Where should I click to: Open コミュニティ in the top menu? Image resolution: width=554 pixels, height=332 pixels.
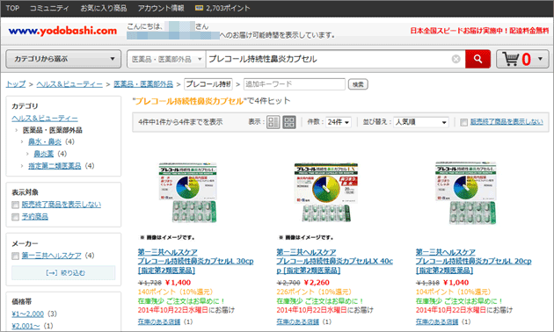point(49,8)
